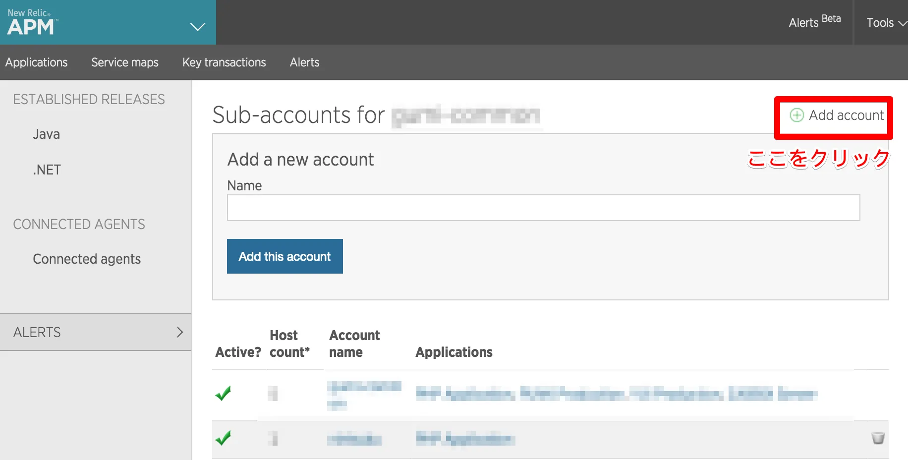908x460 pixels.
Task: Expand the ALERTS sidebar section
Action: [x=96, y=332]
